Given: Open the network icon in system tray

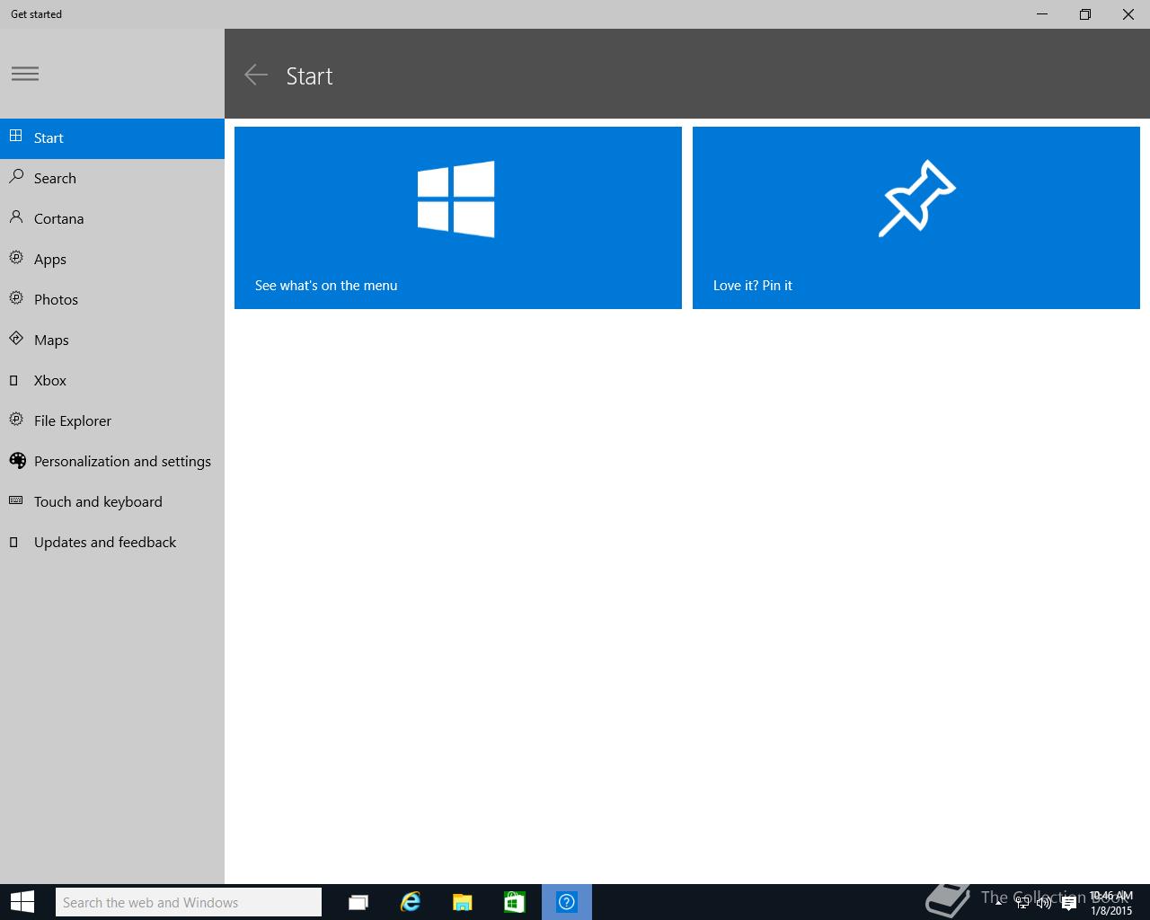Looking at the screenshot, I should click(1022, 903).
